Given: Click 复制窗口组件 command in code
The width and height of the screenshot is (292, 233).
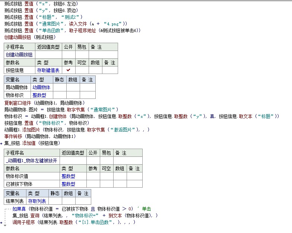Looking at the screenshot, I should pyautogui.click(x=18, y=103).
